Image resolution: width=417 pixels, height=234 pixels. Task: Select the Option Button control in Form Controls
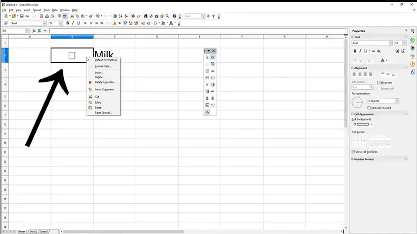click(207, 85)
